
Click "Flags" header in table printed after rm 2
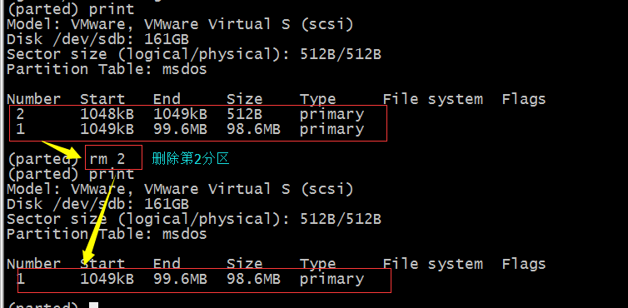(x=523, y=264)
